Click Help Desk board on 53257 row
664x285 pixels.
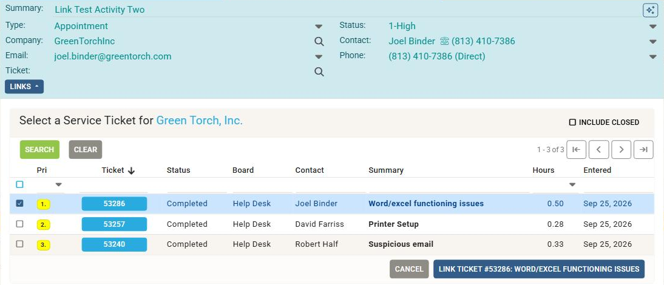[251, 224]
